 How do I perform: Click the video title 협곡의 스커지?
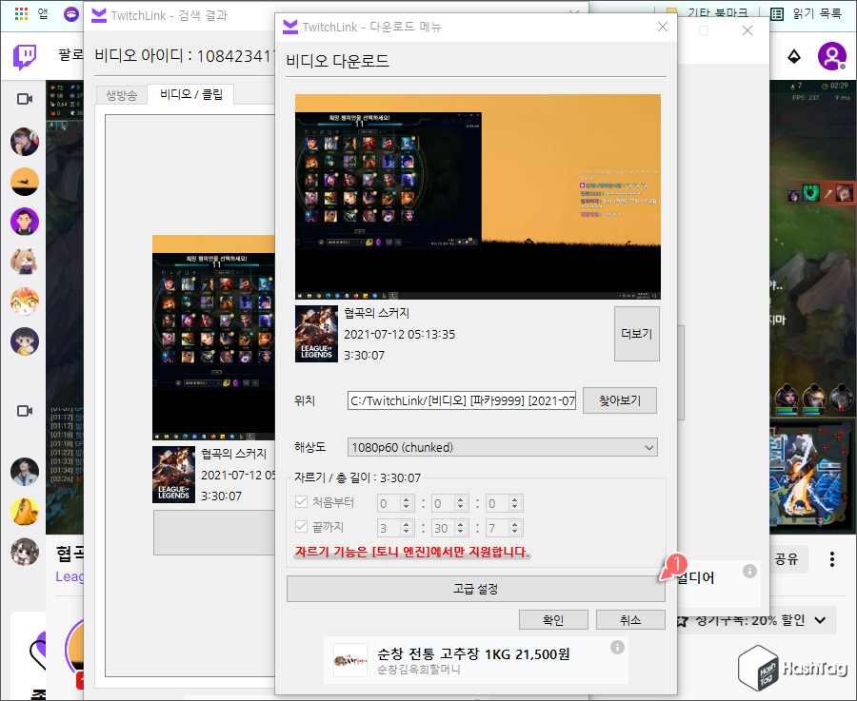coord(376,312)
